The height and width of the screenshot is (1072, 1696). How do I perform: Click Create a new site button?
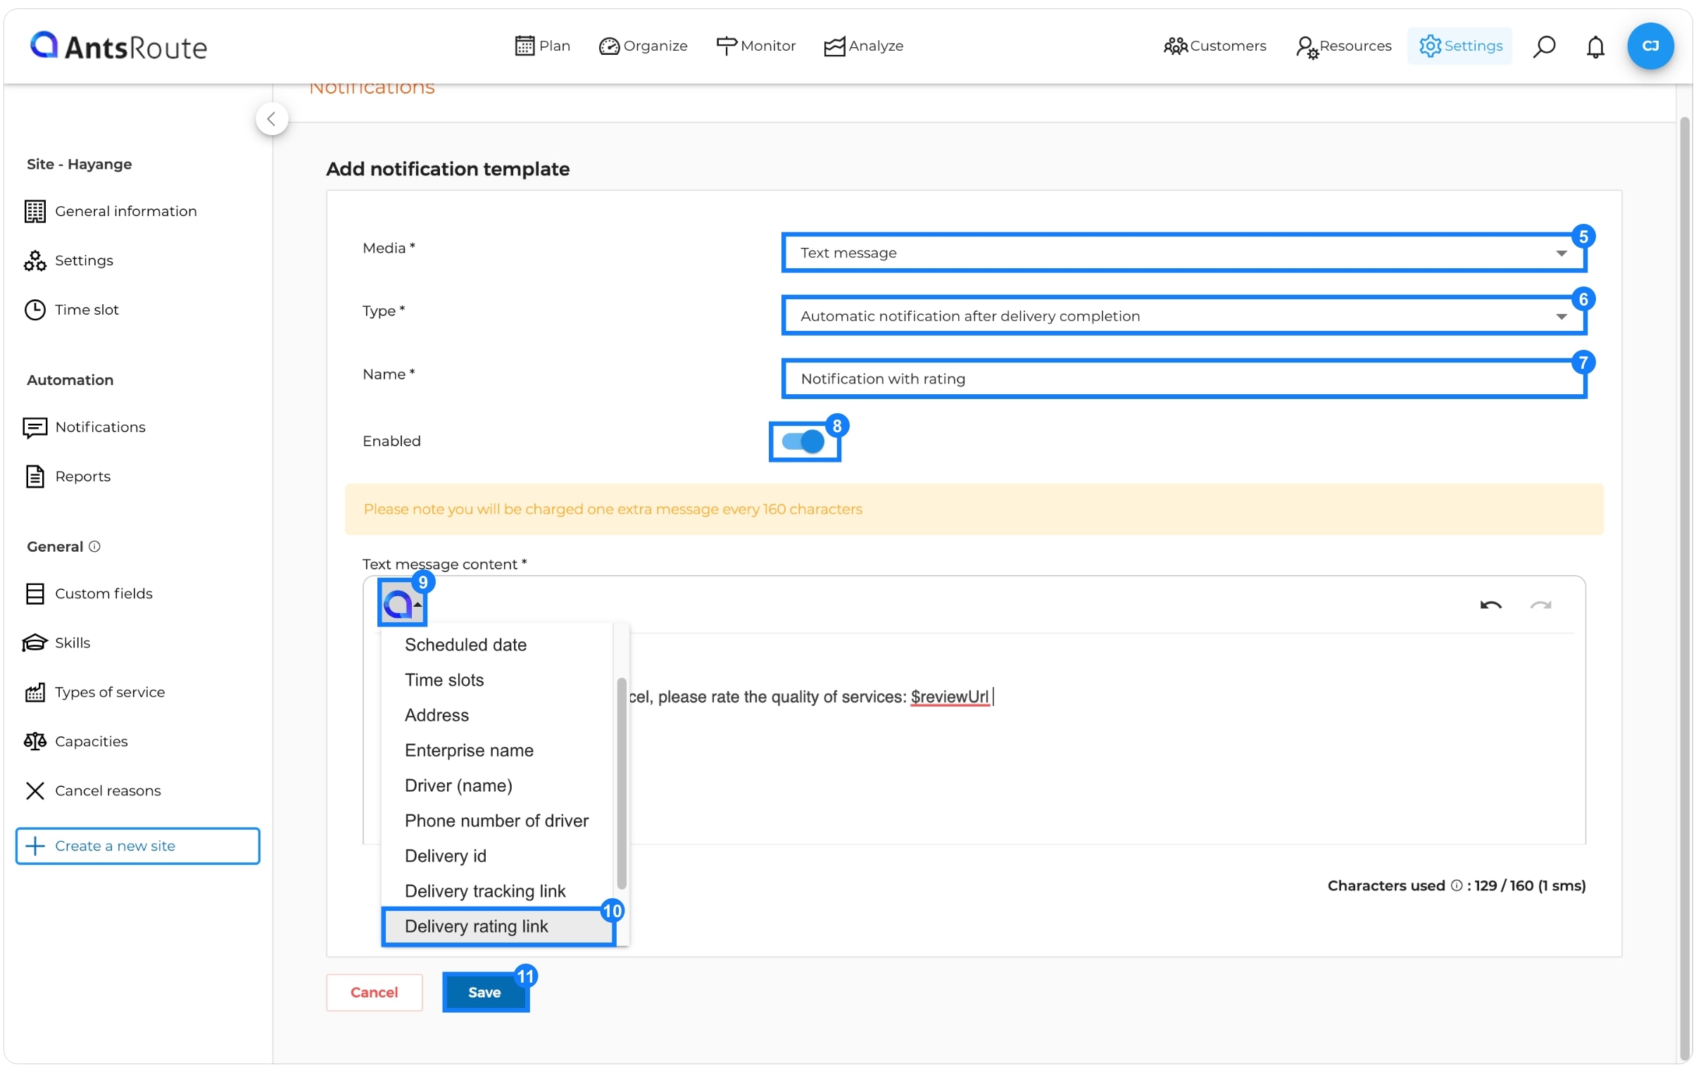(138, 846)
